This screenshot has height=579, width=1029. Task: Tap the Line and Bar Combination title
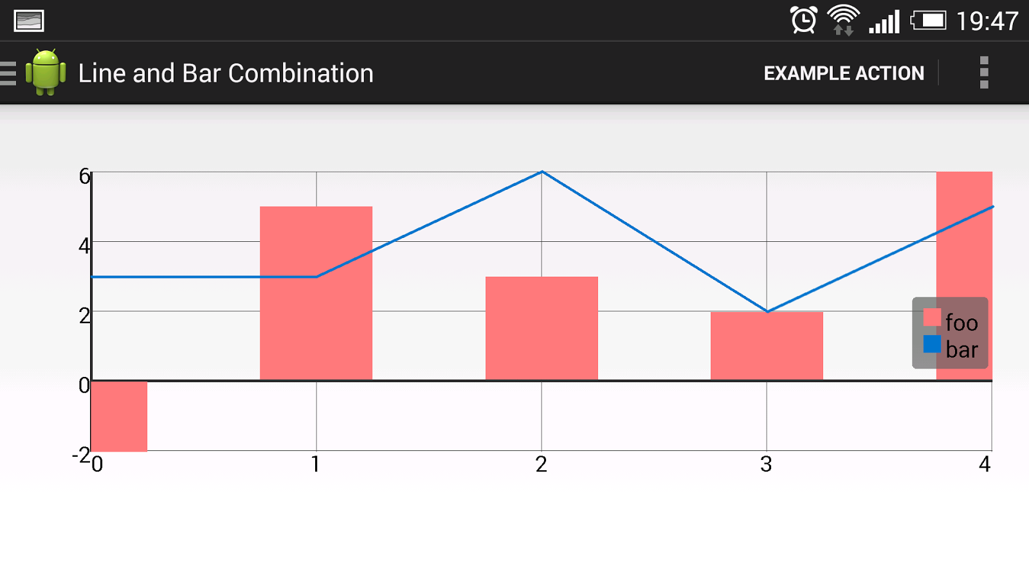coord(226,73)
